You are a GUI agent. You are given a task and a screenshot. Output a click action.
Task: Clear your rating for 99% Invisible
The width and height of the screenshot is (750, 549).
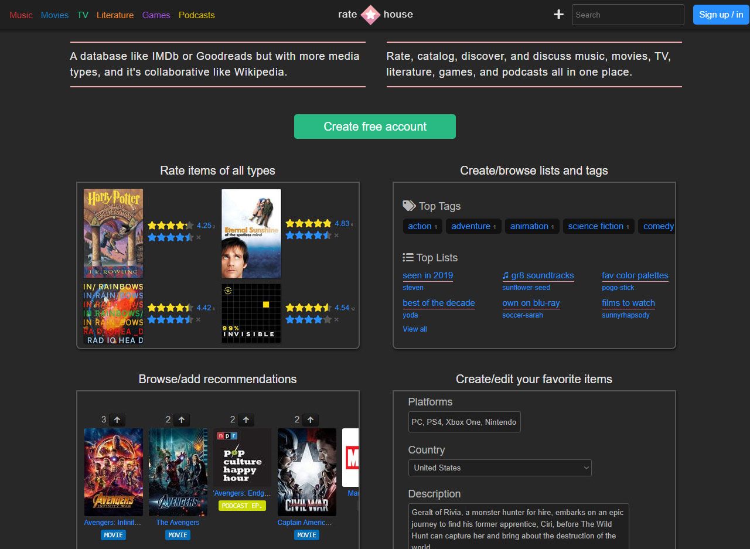point(336,320)
